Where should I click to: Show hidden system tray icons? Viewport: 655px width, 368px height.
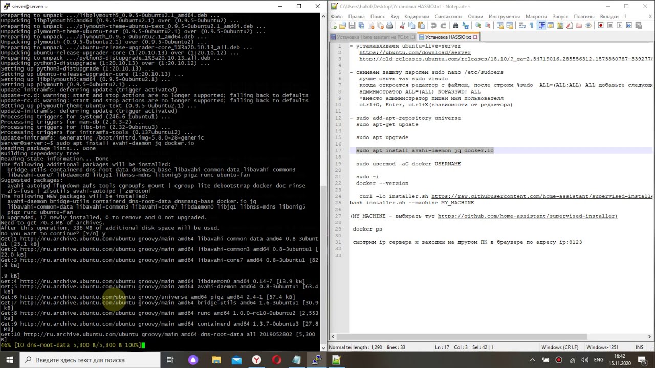pos(532,360)
